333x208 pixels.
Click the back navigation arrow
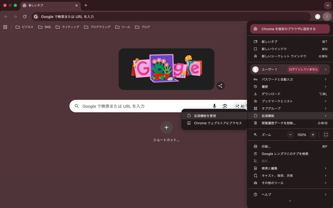click(x=6, y=17)
